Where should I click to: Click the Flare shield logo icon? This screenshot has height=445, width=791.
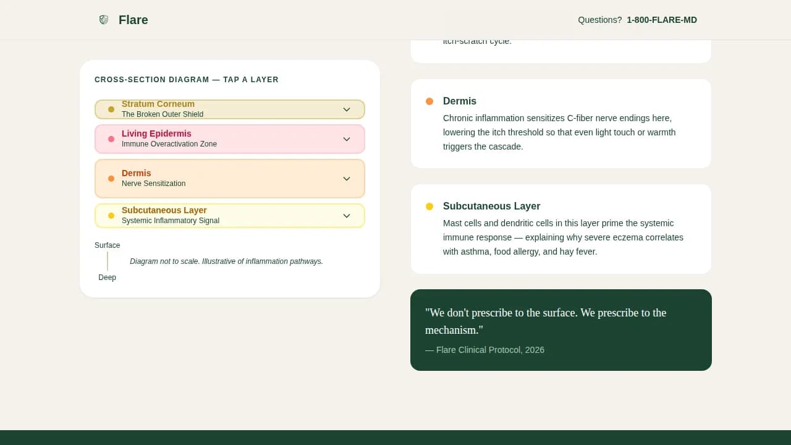pos(104,20)
